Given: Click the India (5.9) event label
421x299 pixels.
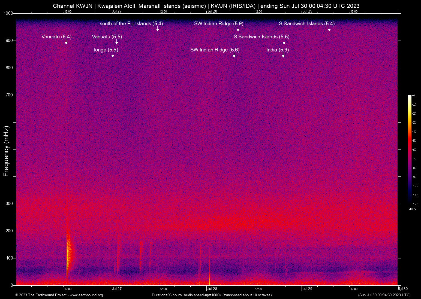Looking at the screenshot, I should pyautogui.click(x=278, y=50).
